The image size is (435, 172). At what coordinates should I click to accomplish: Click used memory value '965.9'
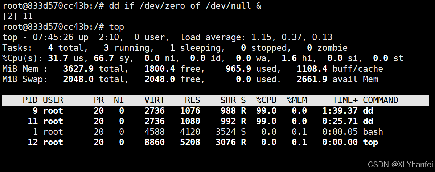tap(238, 69)
